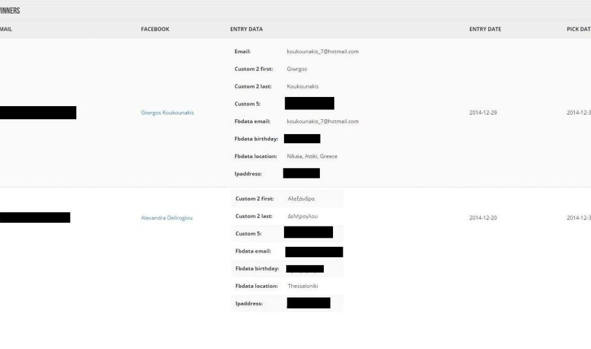The width and height of the screenshot is (591, 349).
Task: Sort by the FACEBOOK column header
Action: point(155,29)
